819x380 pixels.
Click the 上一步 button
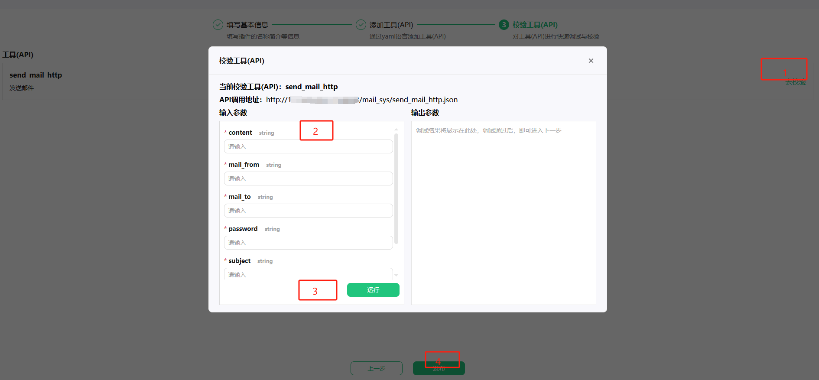(377, 368)
